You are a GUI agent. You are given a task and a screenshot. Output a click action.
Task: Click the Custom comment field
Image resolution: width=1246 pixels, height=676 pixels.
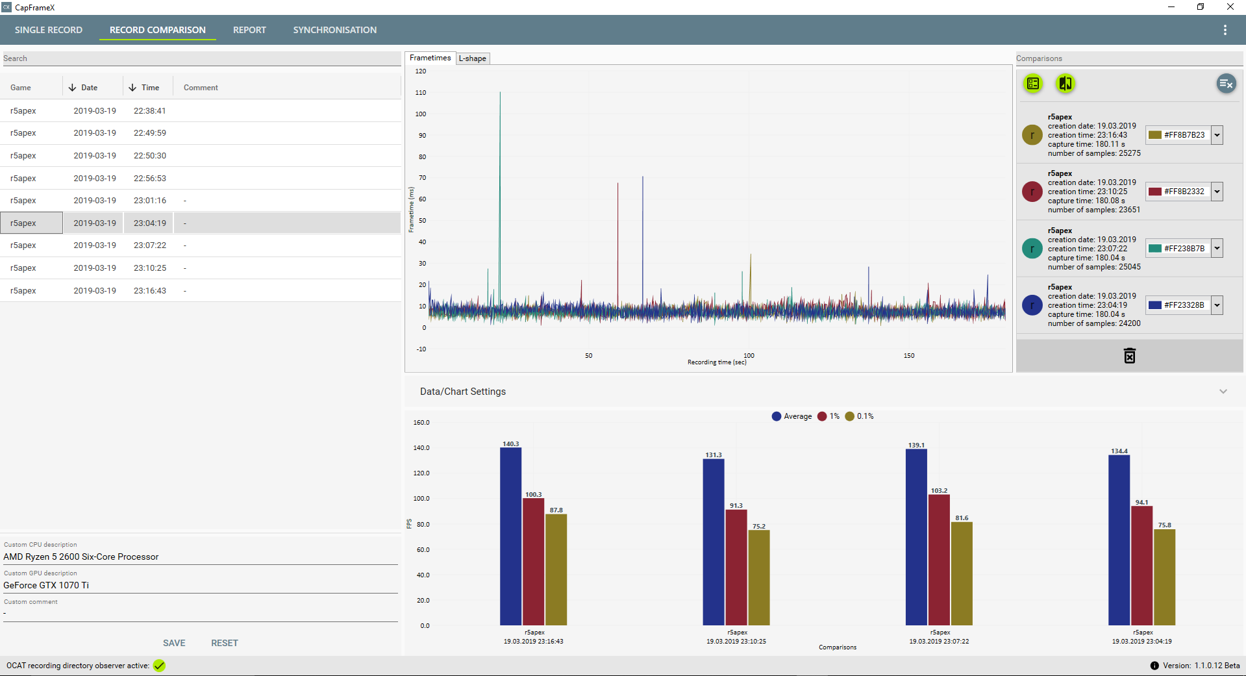[x=201, y=614]
